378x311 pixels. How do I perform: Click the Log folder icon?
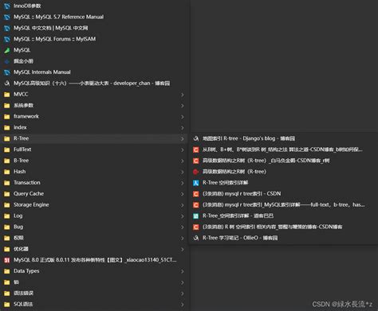click(x=7, y=216)
